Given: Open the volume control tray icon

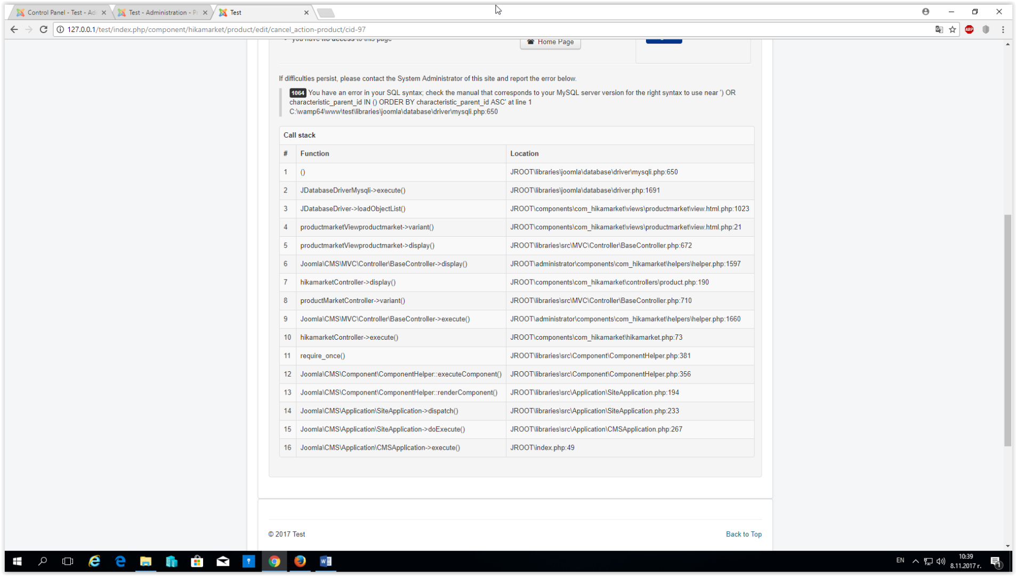Looking at the screenshot, I should pyautogui.click(x=941, y=561).
